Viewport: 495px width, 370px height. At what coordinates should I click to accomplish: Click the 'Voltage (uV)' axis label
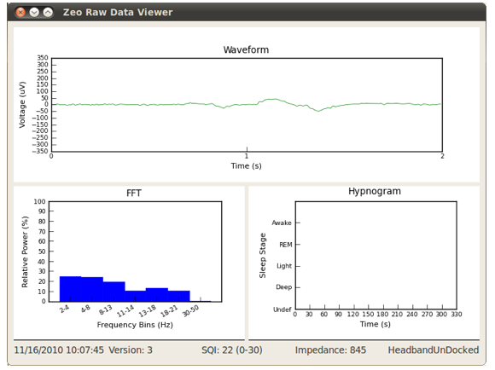pyautogui.click(x=22, y=105)
